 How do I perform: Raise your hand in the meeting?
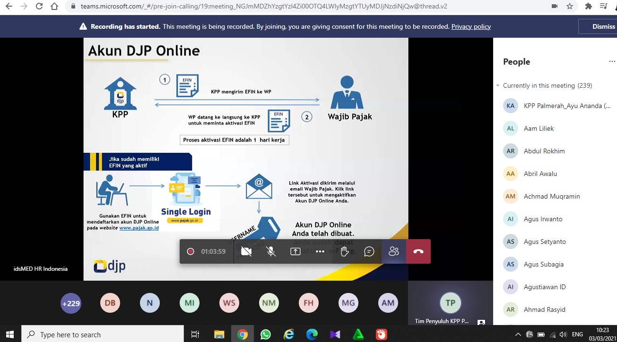pos(345,251)
